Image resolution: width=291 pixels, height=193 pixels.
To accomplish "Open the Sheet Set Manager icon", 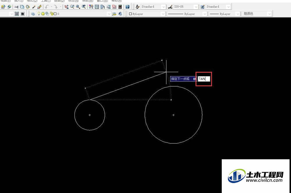I will (109, 7).
